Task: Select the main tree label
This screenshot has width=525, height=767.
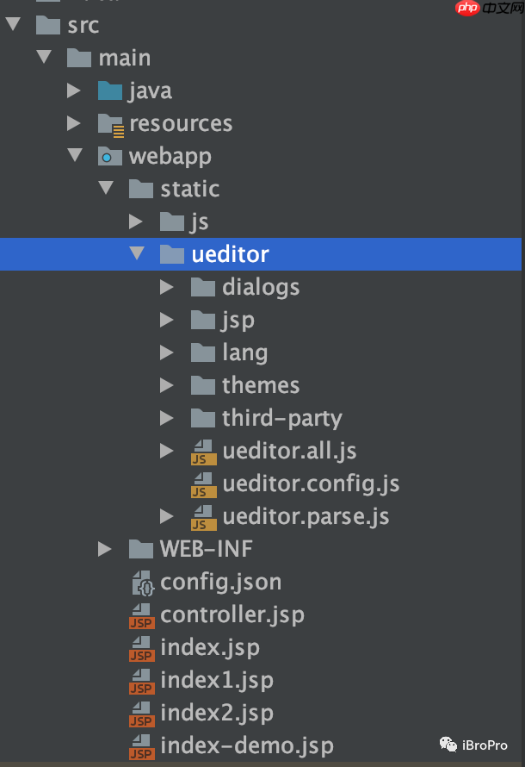Action: 125,58
